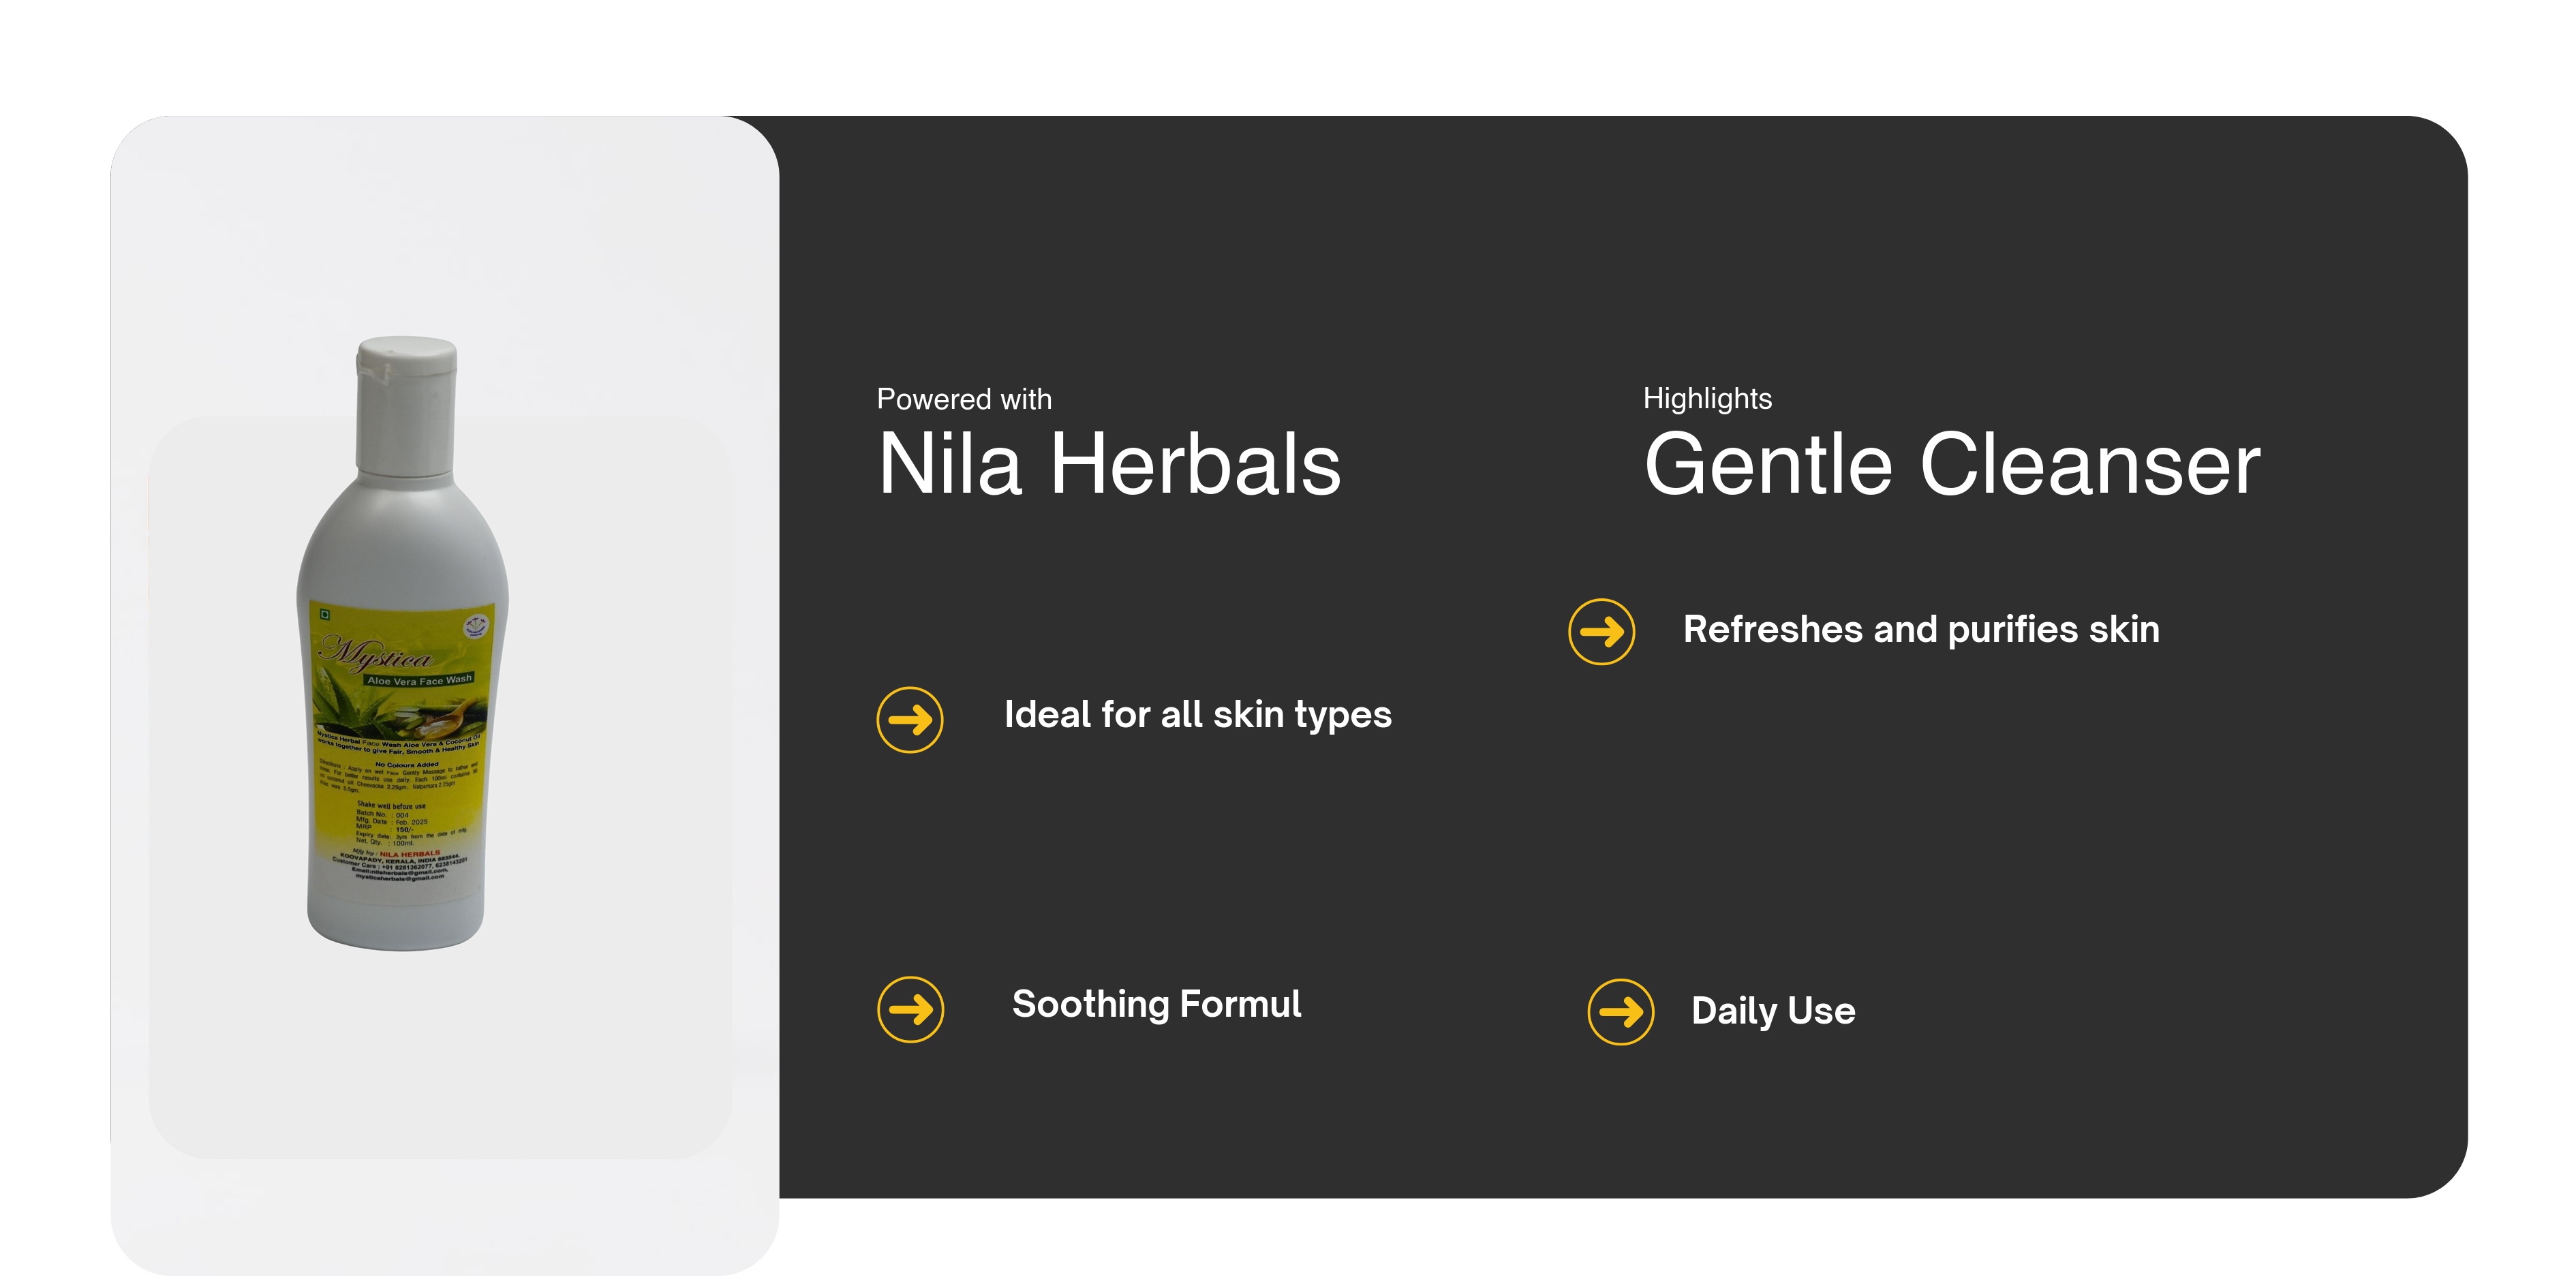
Task: Click the arrow icon next to Daily Use
Action: (1620, 1011)
